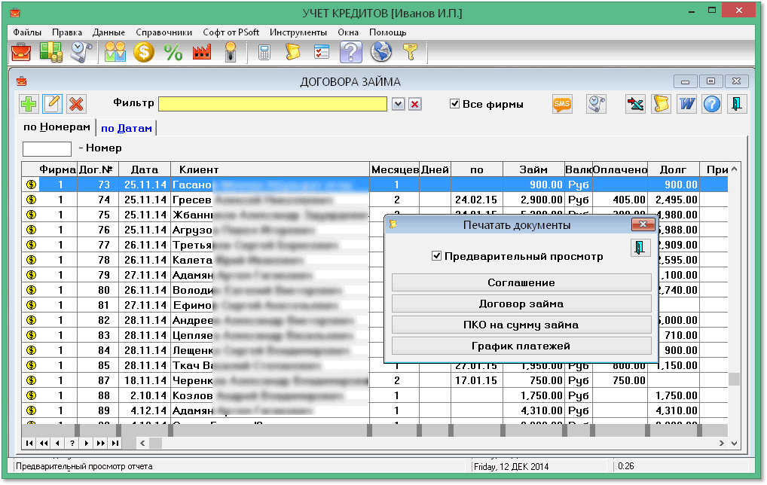
Task: Select the dollar/currency tool in the toolbar
Action: 143,53
